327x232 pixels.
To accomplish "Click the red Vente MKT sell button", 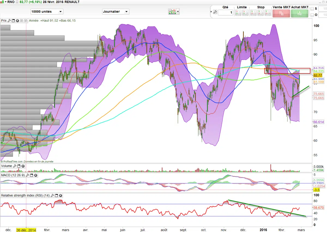I will click(281, 13).
